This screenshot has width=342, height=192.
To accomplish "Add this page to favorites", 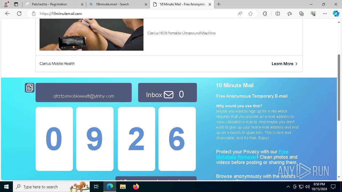I will pos(251,14).
